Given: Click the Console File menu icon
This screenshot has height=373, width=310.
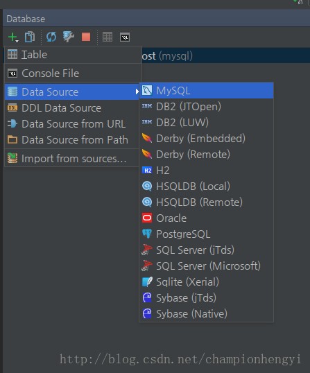Looking at the screenshot, I should coord(12,73).
